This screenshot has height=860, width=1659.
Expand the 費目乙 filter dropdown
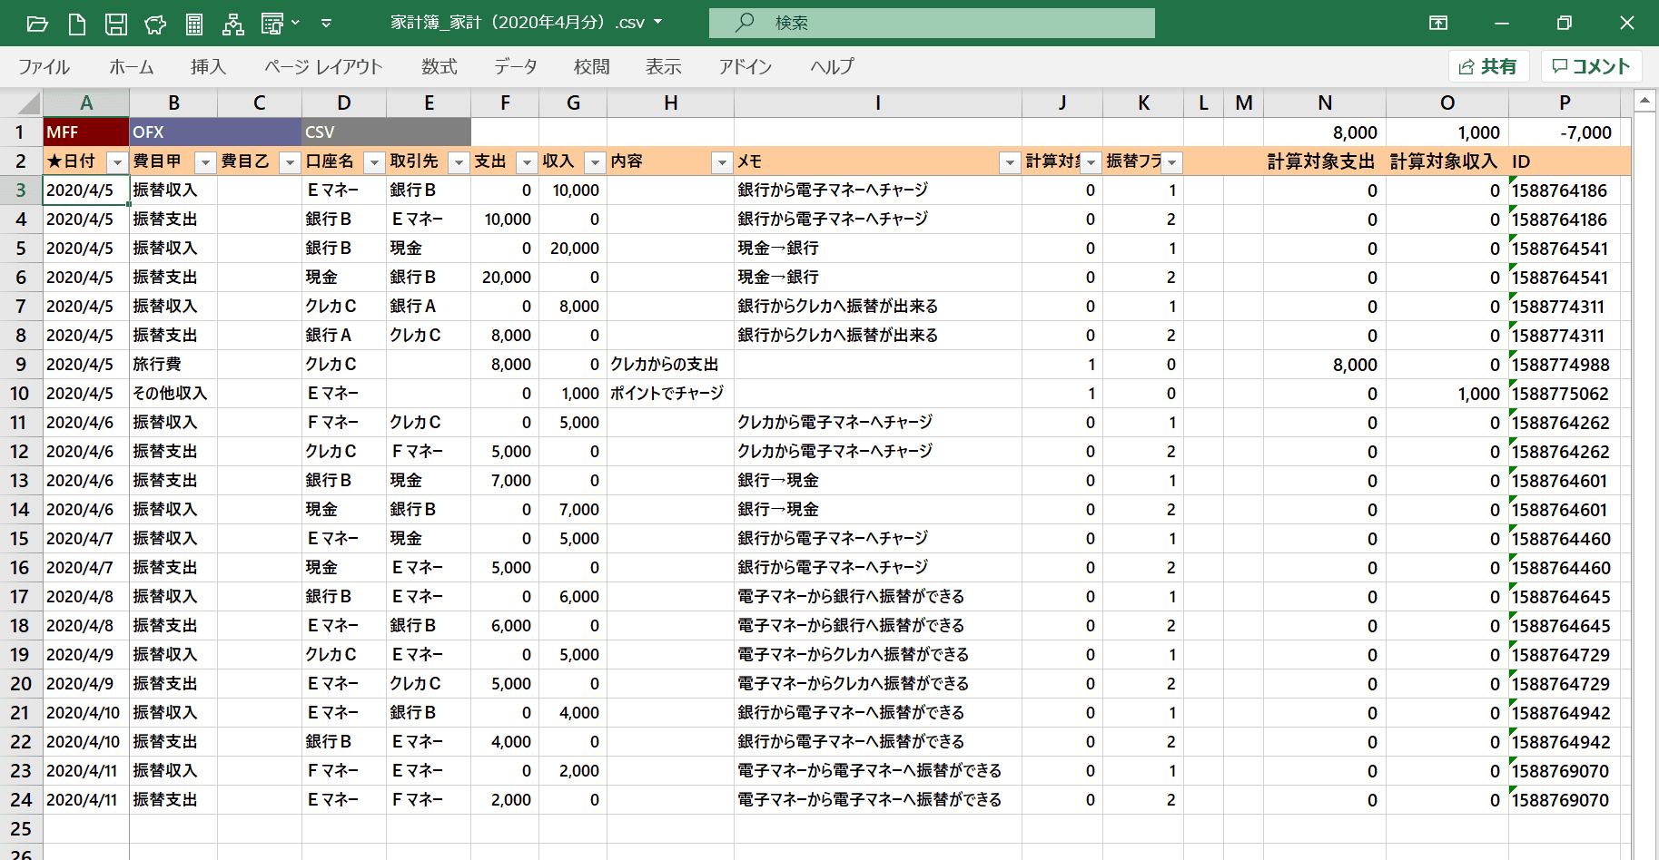coord(291,162)
